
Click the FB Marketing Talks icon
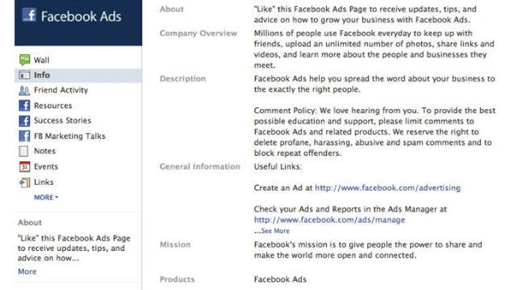tap(24, 137)
